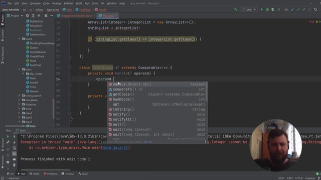Click Expand All icon in Project panel
This screenshot has height=180, width=321.
coord(33,15)
